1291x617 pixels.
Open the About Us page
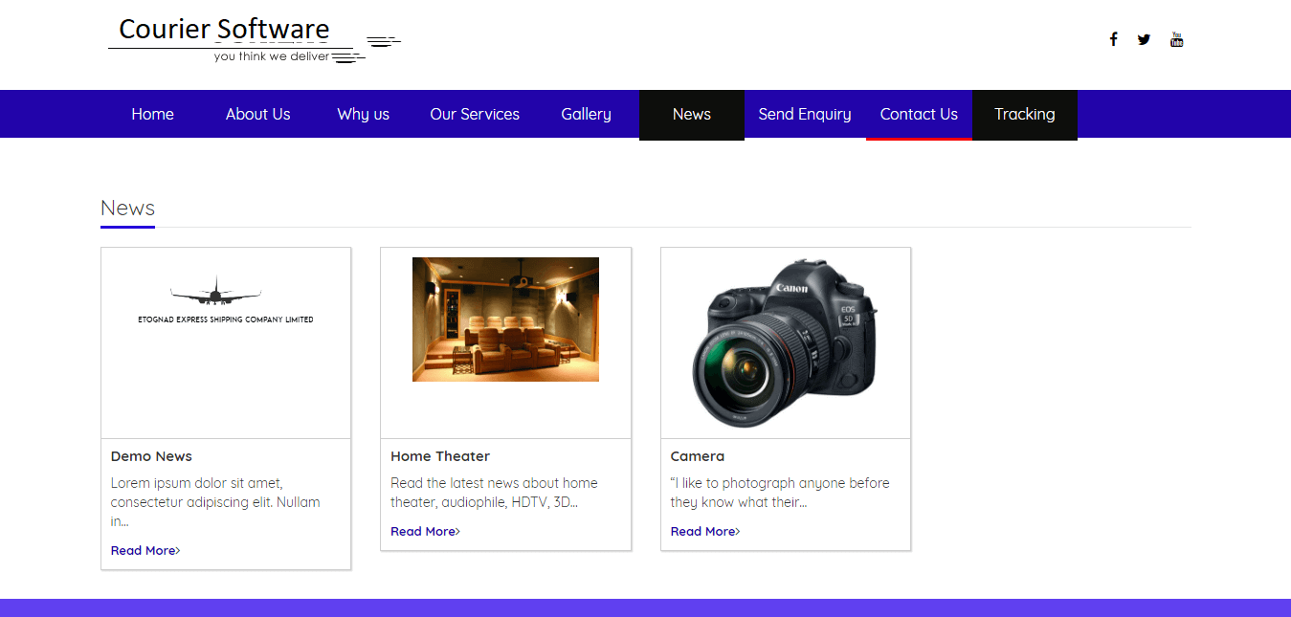click(257, 114)
